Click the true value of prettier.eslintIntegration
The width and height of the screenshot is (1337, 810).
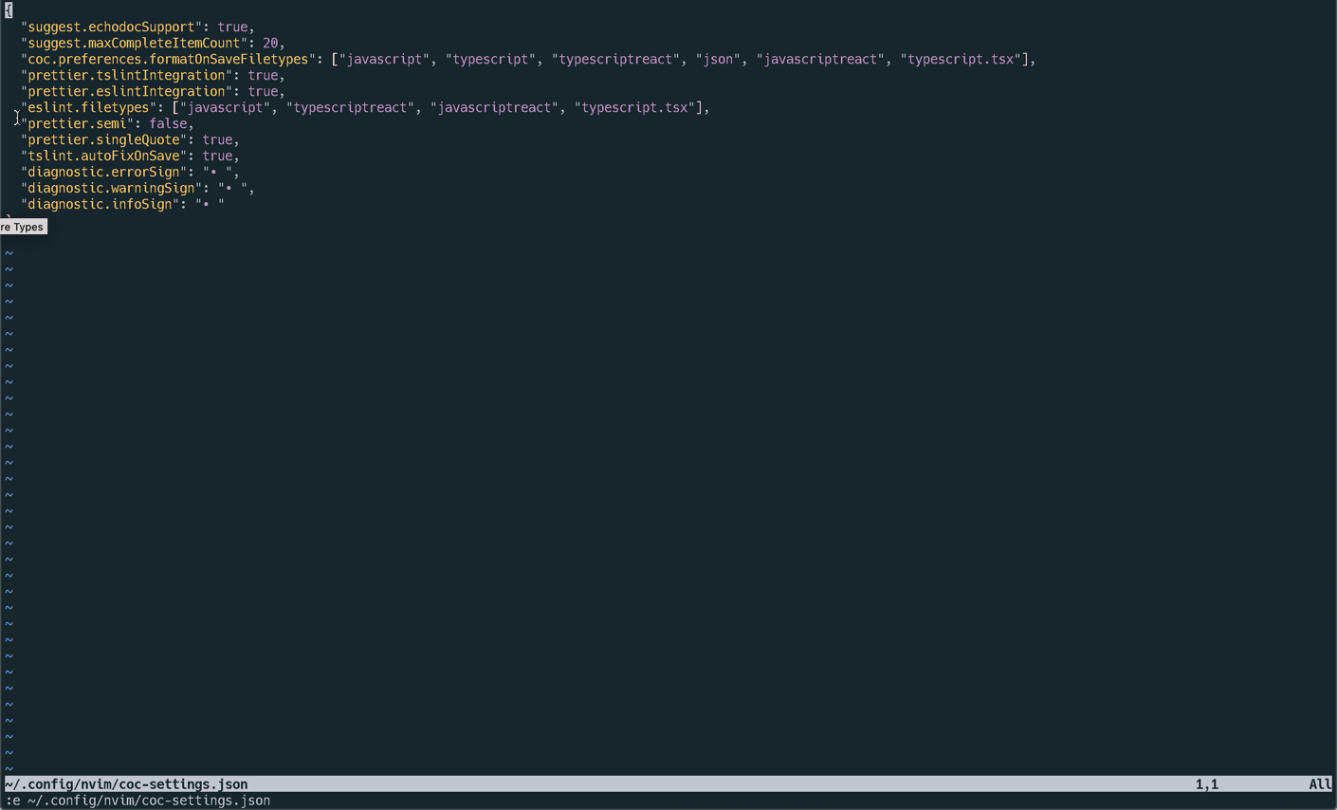pos(264,91)
